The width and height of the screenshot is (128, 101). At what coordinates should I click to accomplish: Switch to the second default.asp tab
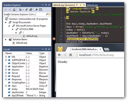[x=92, y=5]
